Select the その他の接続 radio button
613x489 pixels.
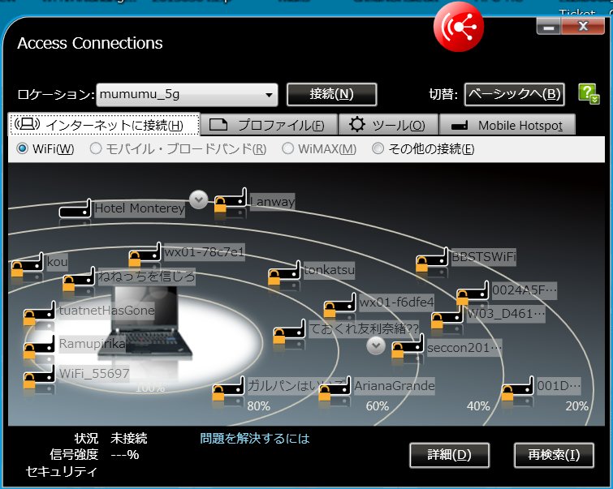coord(378,148)
